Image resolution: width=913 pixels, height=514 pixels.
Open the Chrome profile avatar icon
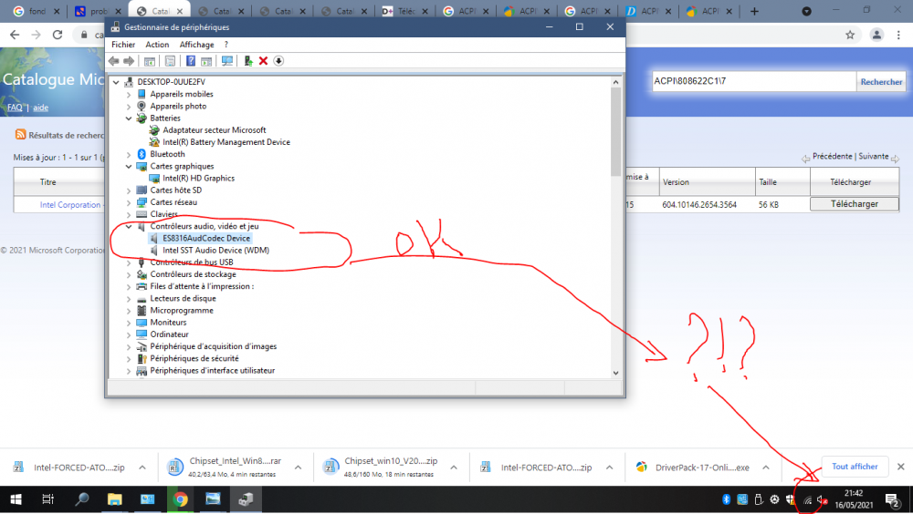tap(876, 35)
